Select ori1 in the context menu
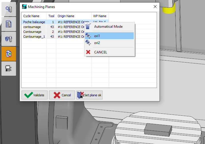The width and height of the screenshot is (205, 144). point(97,36)
